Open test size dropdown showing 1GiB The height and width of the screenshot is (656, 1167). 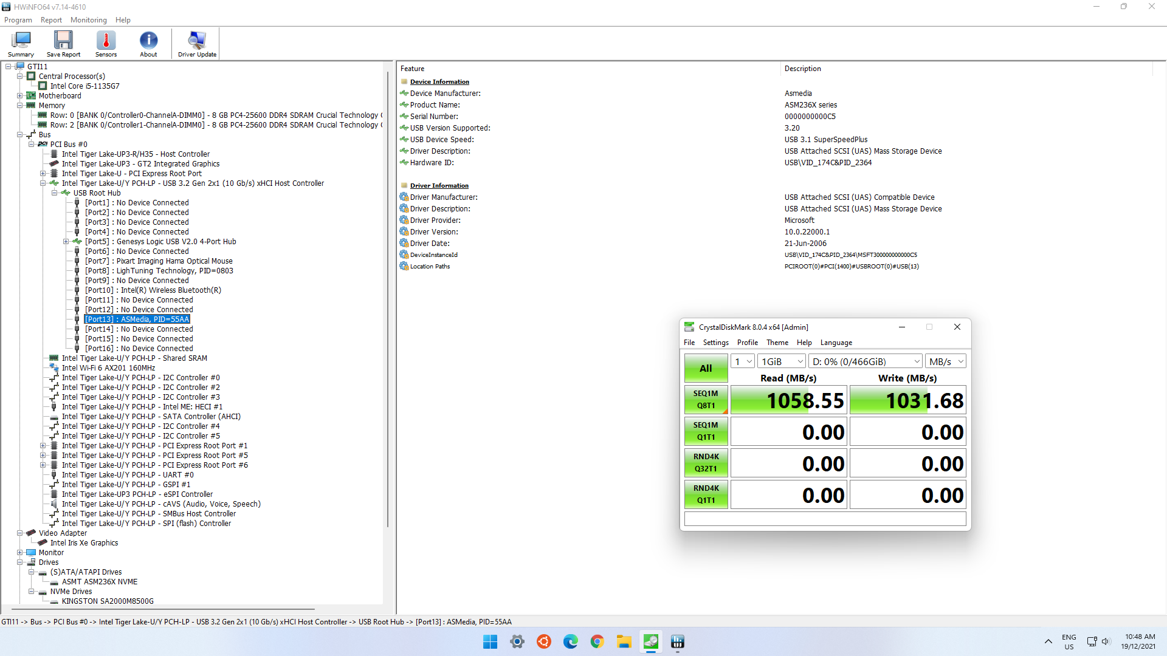(x=782, y=361)
